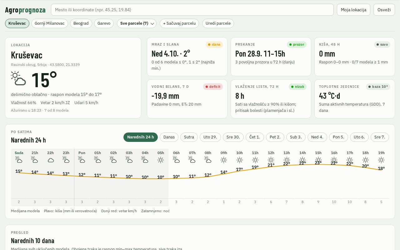Click the weather icon under Pon
The width and height of the screenshot is (400, 250).
point(82,160)
